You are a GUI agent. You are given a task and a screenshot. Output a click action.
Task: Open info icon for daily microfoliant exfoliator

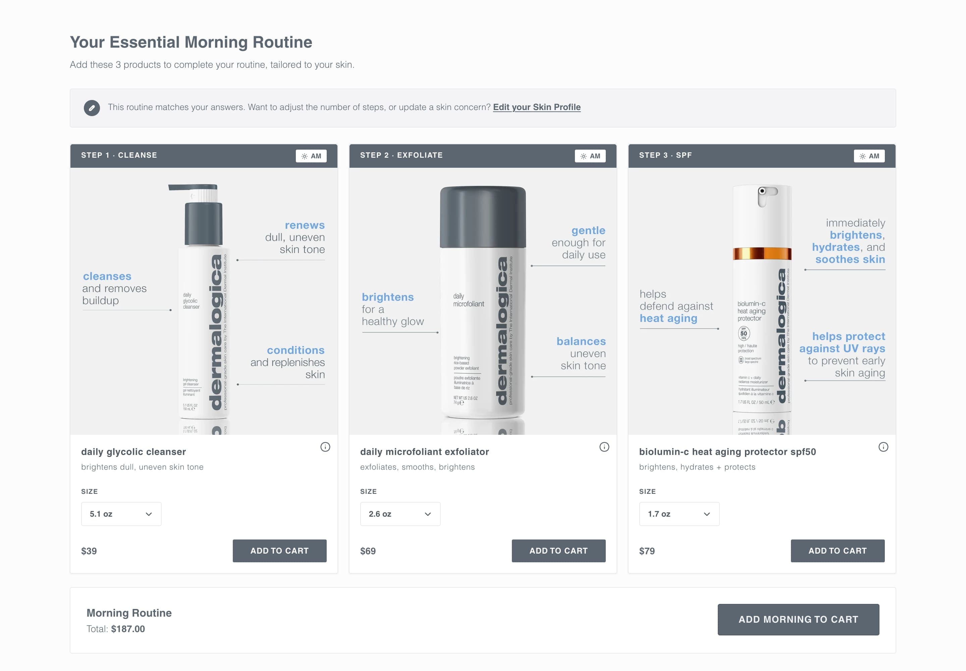tap(604, 447)
